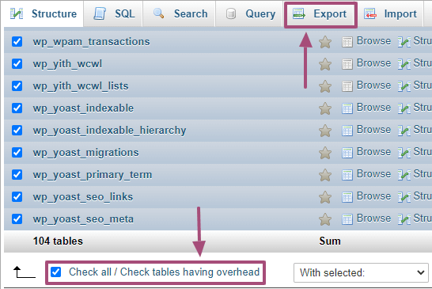Uncheck the wp_wpam_transactions checkbox
432x289 pixels.
click(x=17, y=42)
